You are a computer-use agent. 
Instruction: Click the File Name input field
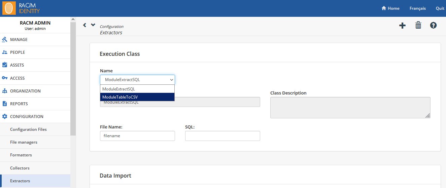(x=137, y=136)
